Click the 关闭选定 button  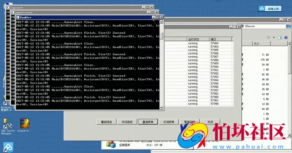pos(127,122)
